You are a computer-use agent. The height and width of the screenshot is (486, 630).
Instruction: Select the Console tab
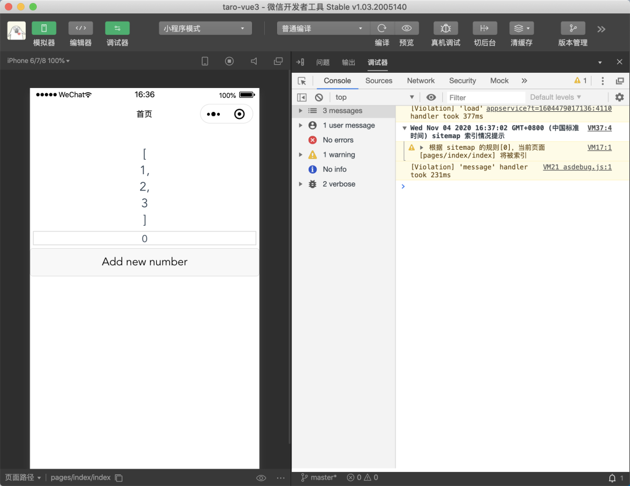337,80
